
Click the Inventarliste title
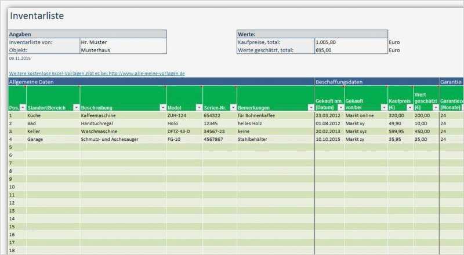(37, 16)
